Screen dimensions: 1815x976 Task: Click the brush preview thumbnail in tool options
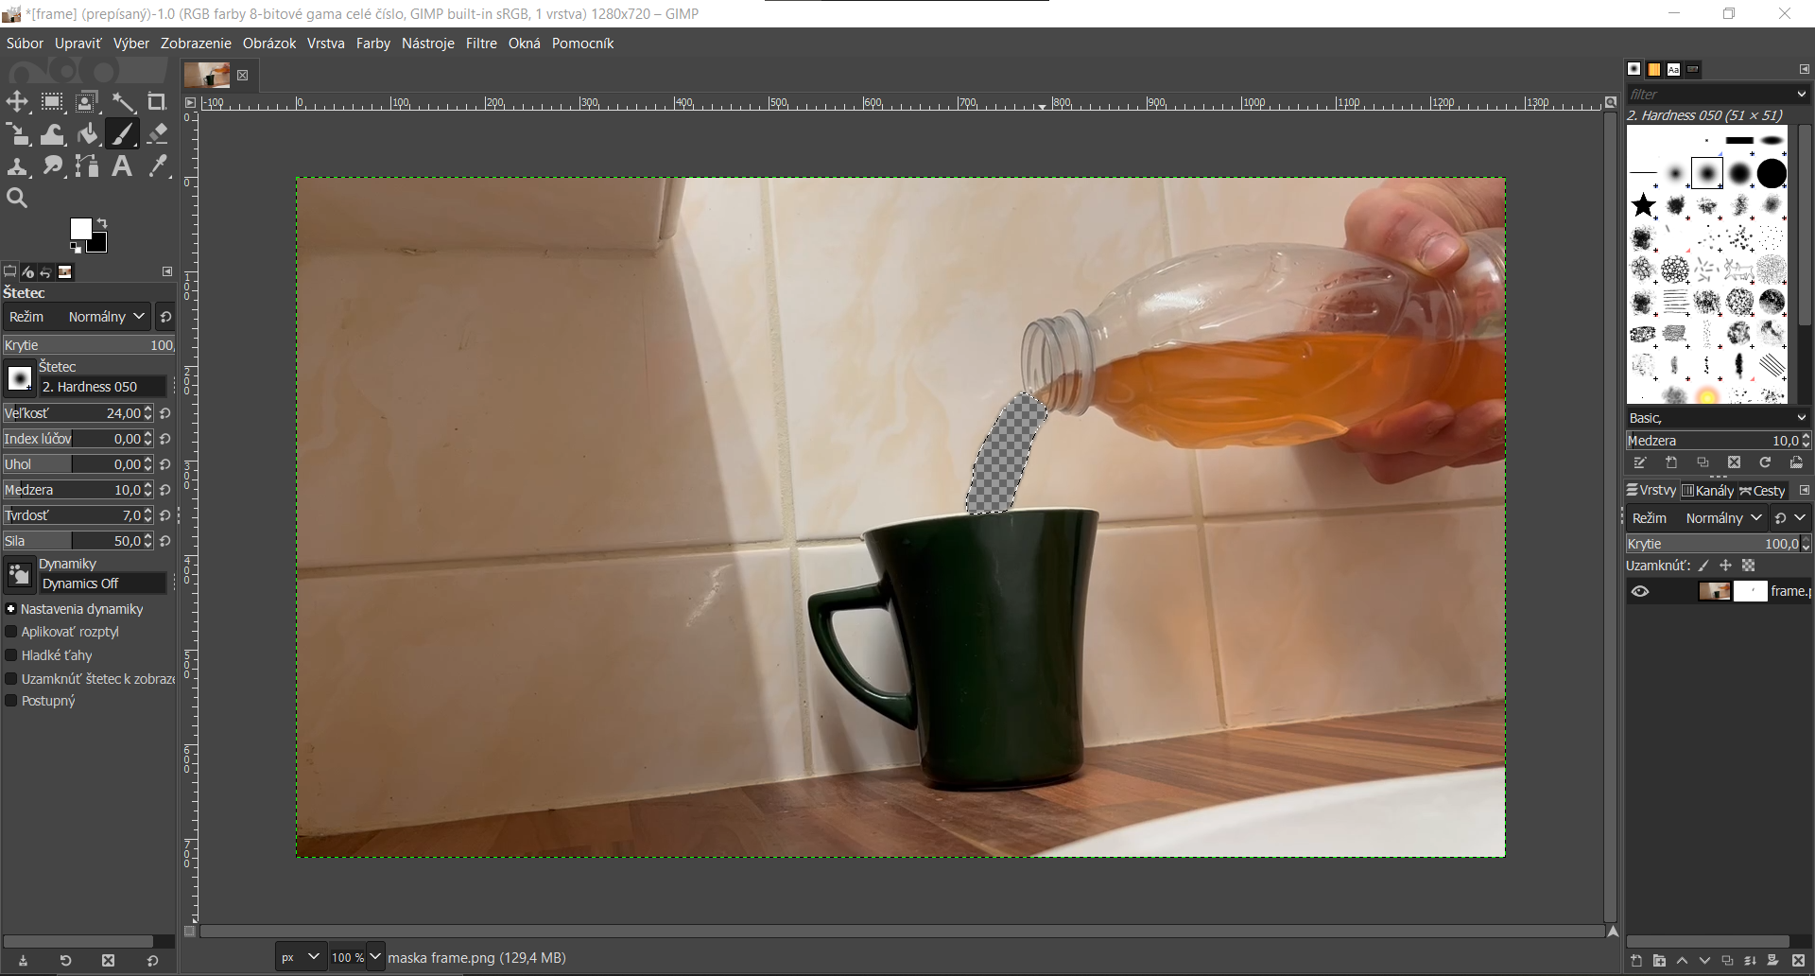pyautogui.click(x=19, y=379)
